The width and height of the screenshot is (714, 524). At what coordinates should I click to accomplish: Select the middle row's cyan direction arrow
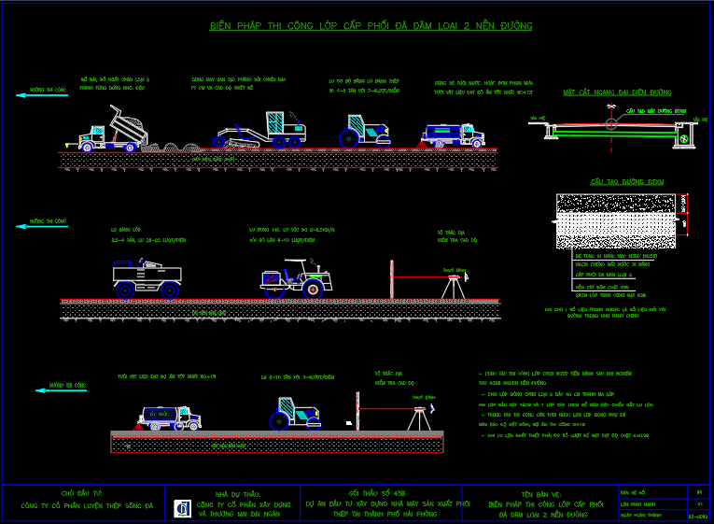pyautogui.click(x=42, y=225)
